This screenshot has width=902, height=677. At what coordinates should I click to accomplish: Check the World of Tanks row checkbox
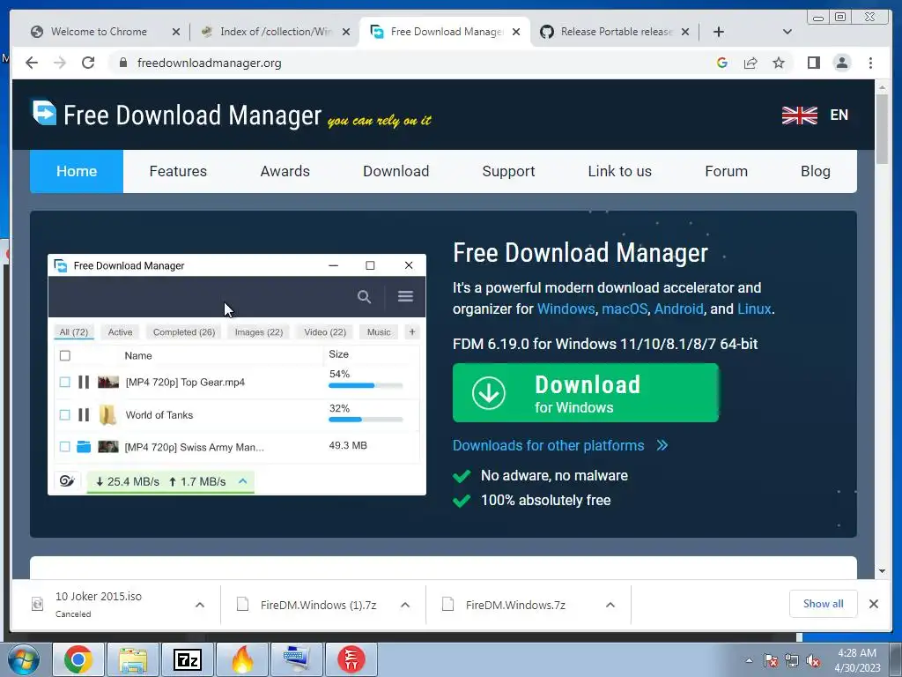pos(65,414)
